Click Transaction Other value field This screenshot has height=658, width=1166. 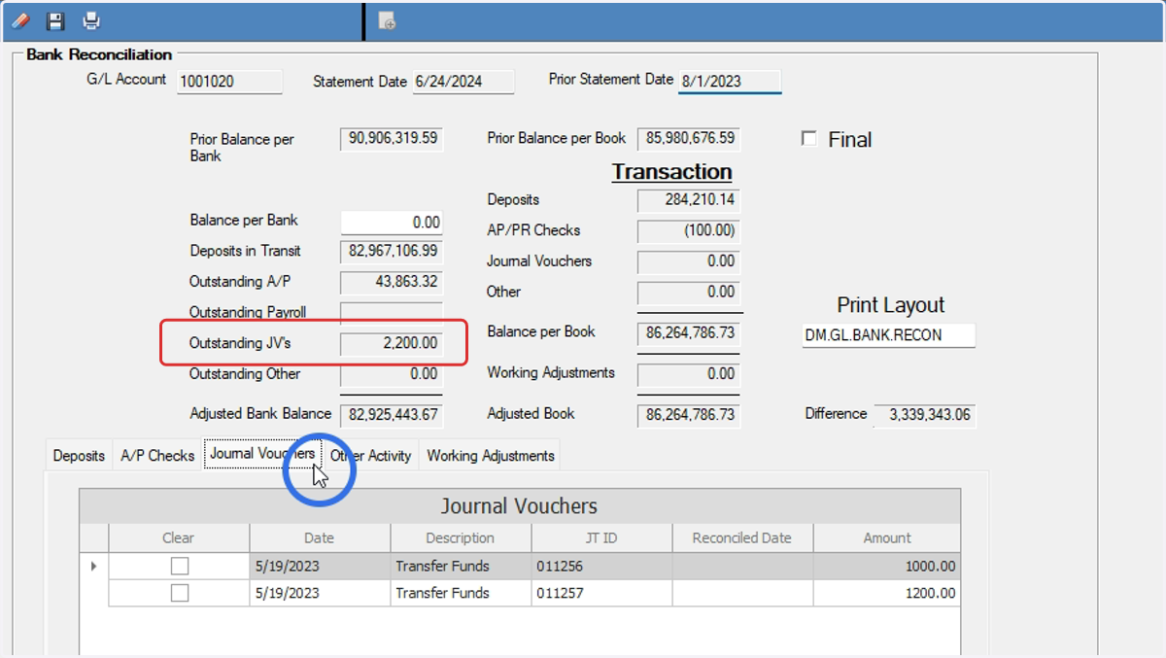point(689,293)
